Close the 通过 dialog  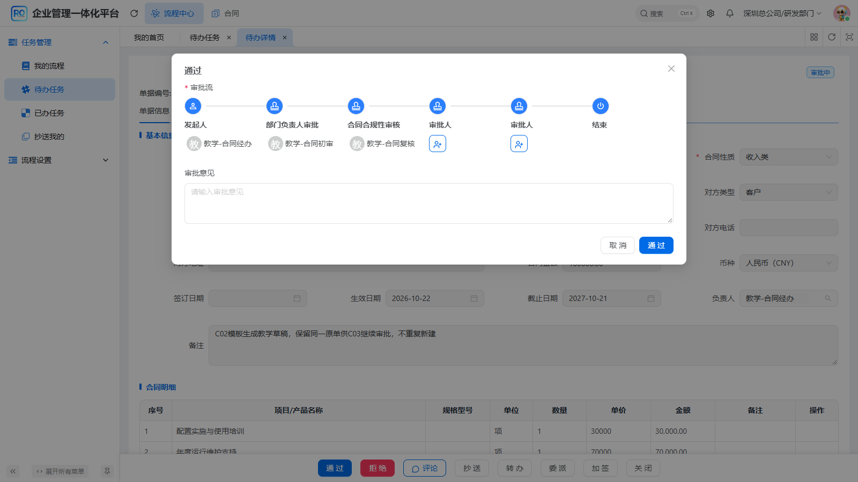671,69
